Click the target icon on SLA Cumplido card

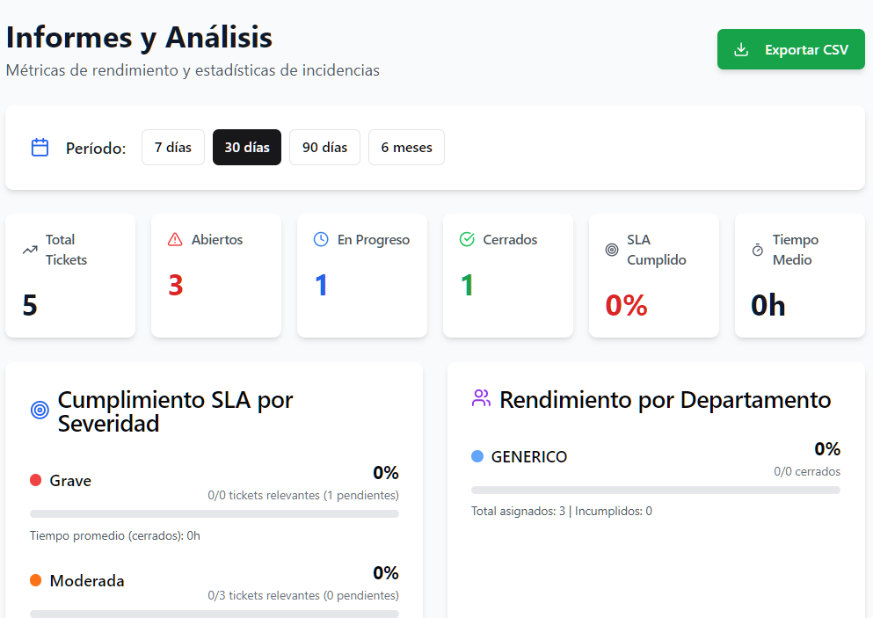(x=612, y=250)
